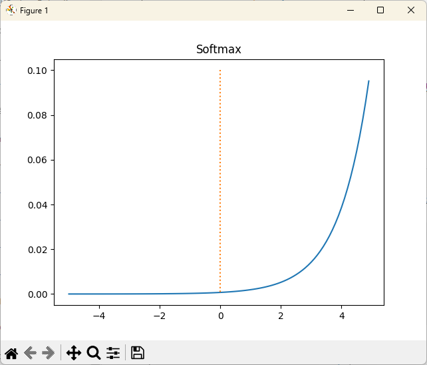This screenshot has width=427, height=365.
Task: Reset the plot to original view with Home
Action: [11, 353]
